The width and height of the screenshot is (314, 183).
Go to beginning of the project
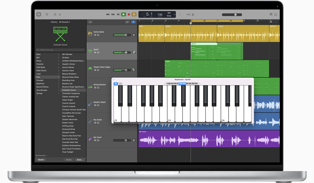click(x=118, y=14)
